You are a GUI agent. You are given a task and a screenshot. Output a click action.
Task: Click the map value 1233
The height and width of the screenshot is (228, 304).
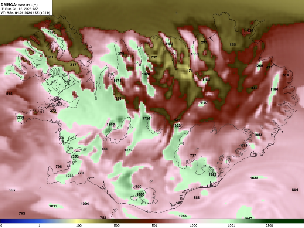click(70, 176)
